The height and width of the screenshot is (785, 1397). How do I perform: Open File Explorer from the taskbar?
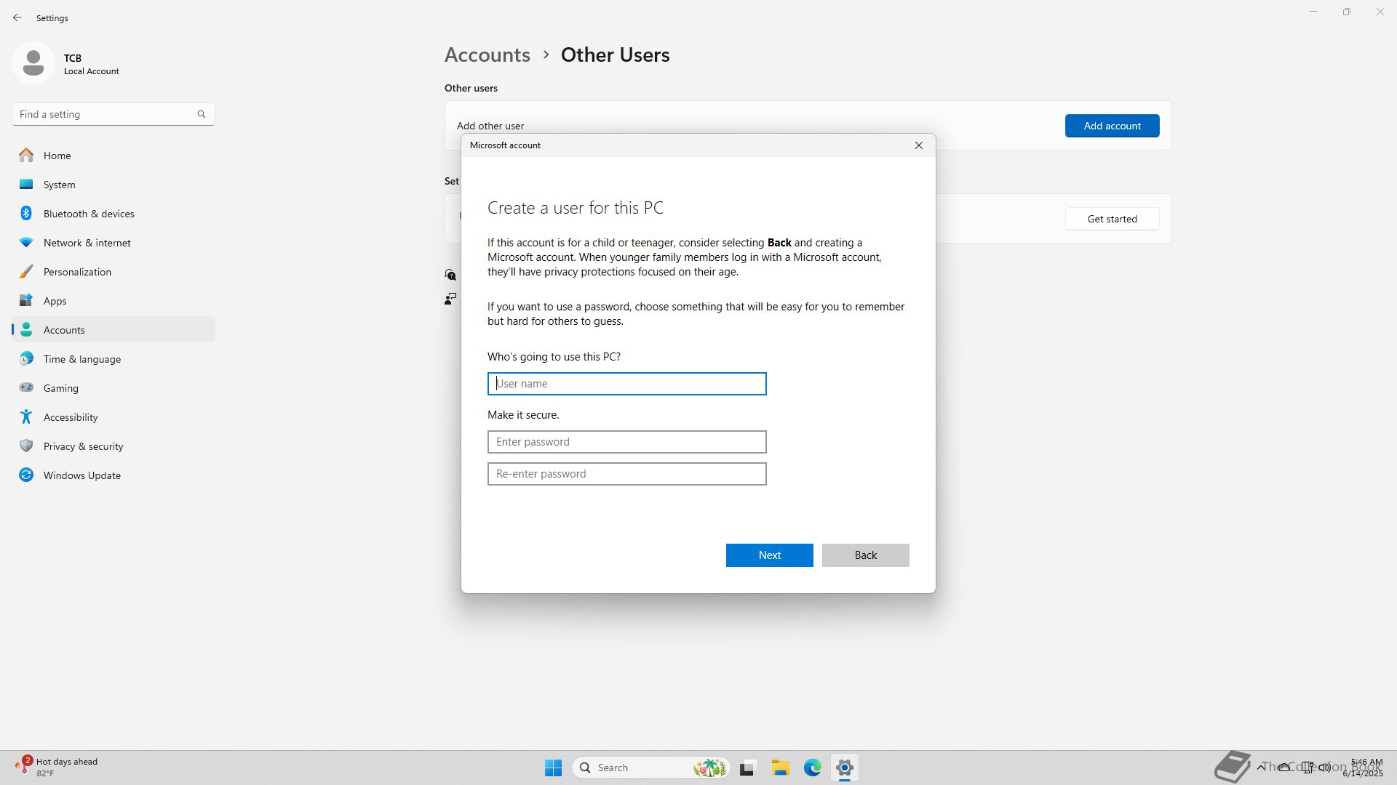pyautogui.click(x=780, y=768)
